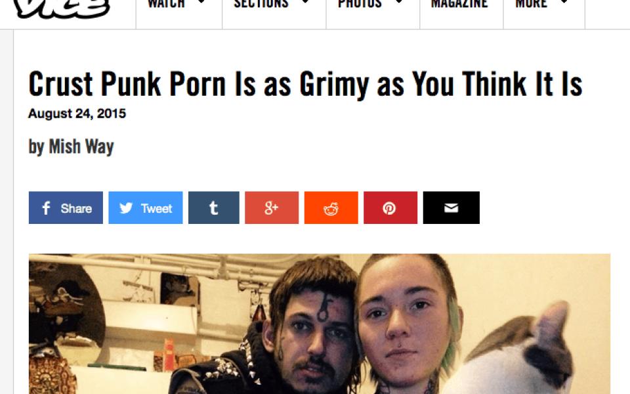Open the Sections menu item
This screenshot has width=630, height=394.
(261, 4)
